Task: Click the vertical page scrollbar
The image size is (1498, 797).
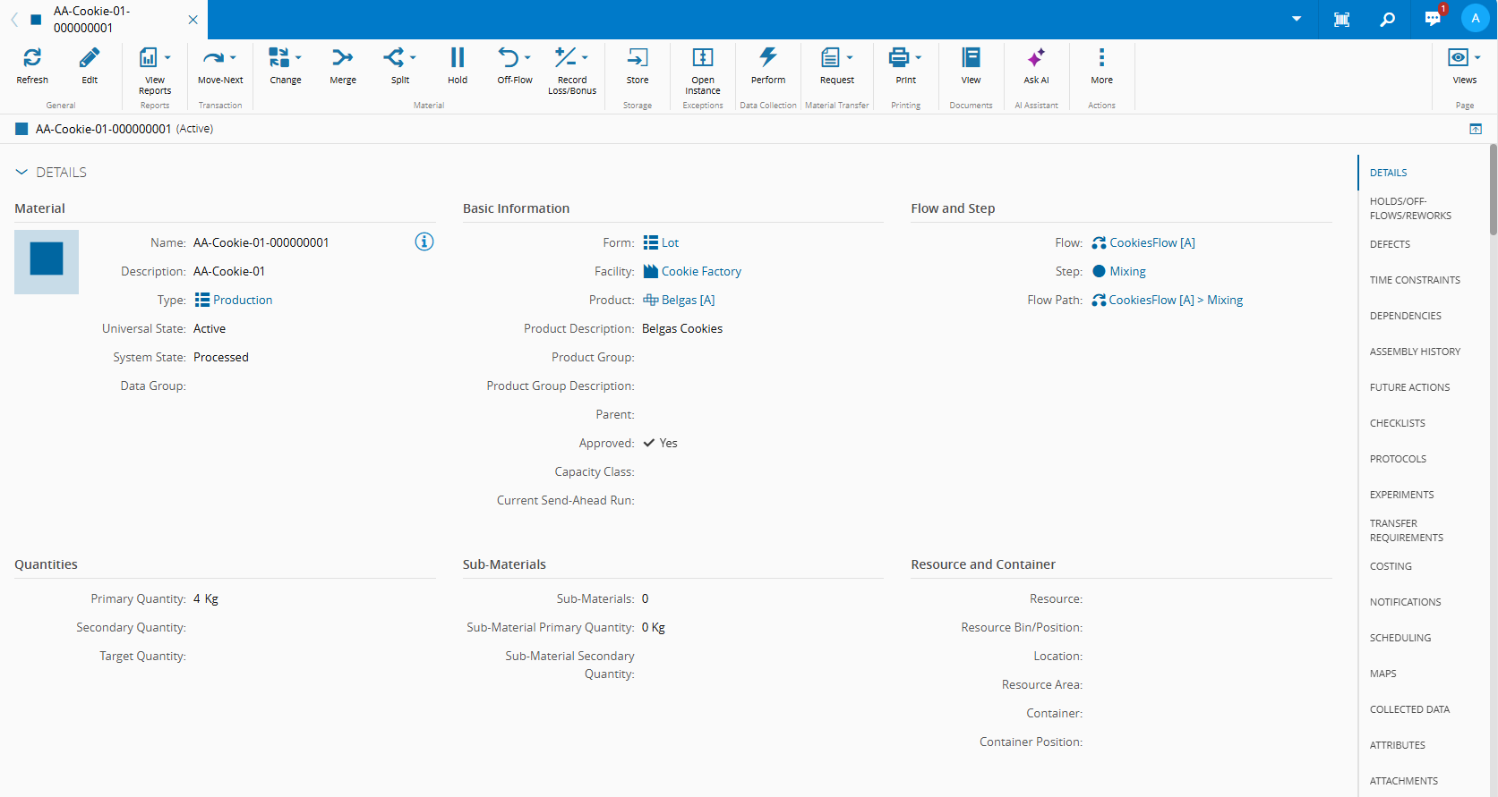Action: pyautogui.click(x=1493, y=189)
